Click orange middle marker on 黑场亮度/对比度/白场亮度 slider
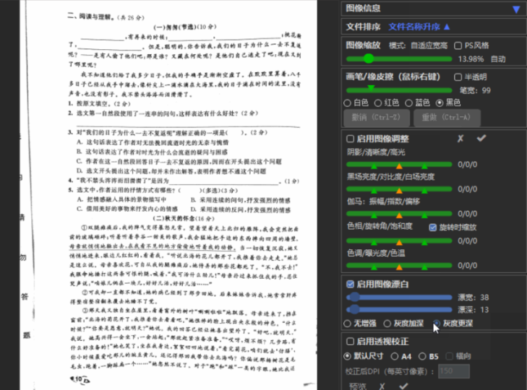The height and width of the screenshot is (390, 527). [x=400, y=190]
